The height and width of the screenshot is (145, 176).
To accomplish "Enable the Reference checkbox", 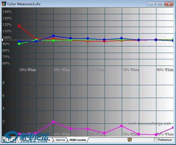I will pyautogui.click(x=156, y=140).
